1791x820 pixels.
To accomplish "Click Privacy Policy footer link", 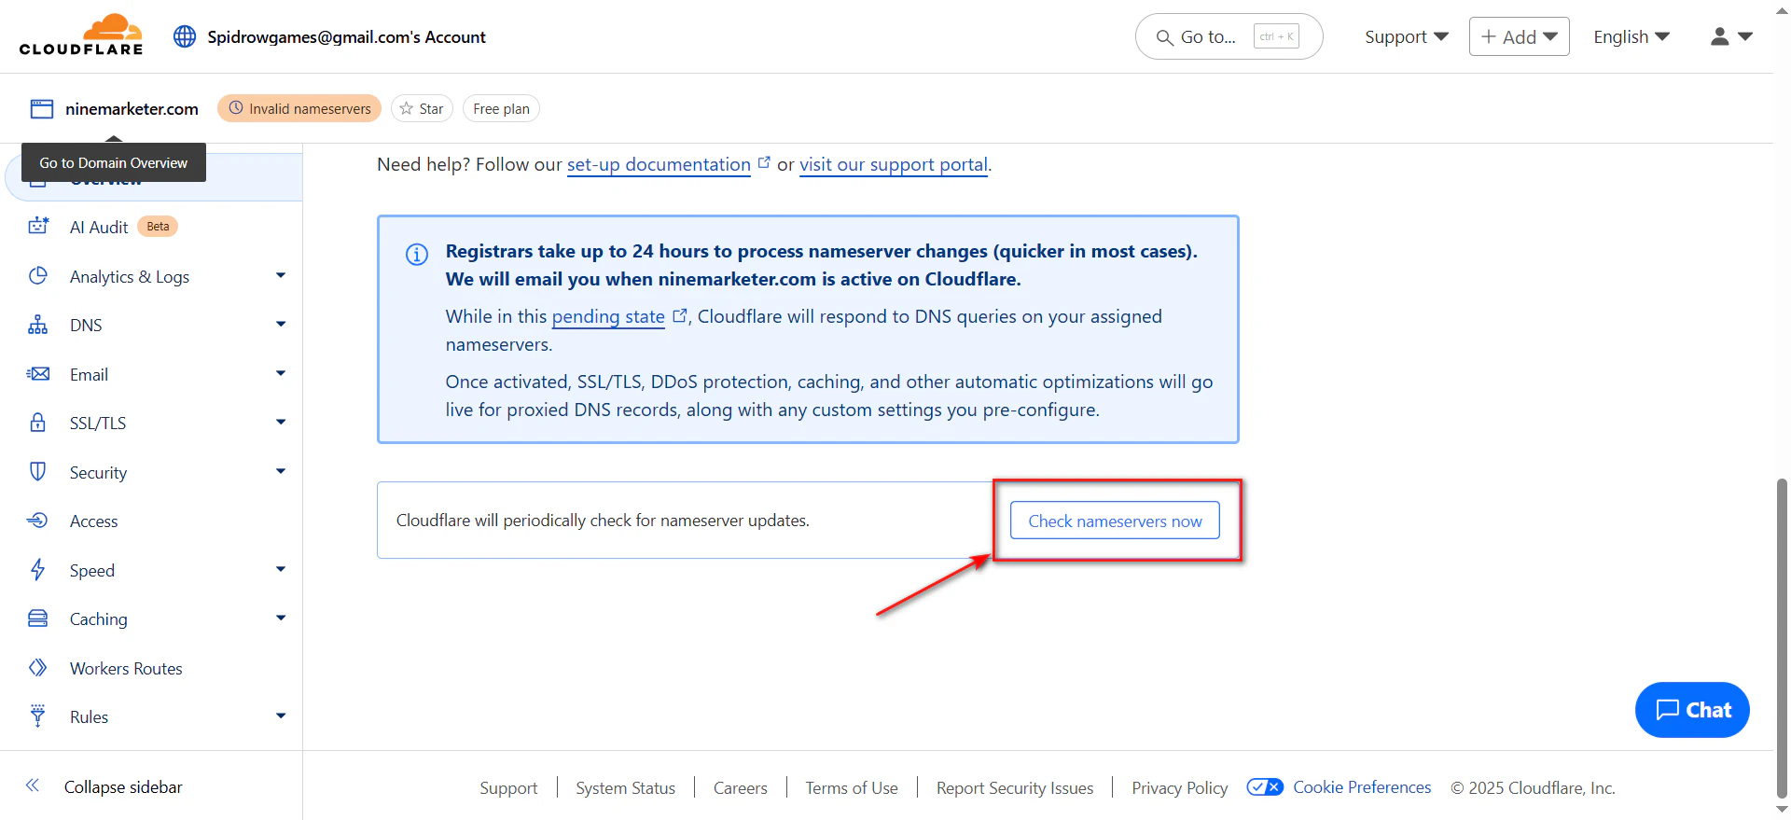I will [x=1179, y=787].
